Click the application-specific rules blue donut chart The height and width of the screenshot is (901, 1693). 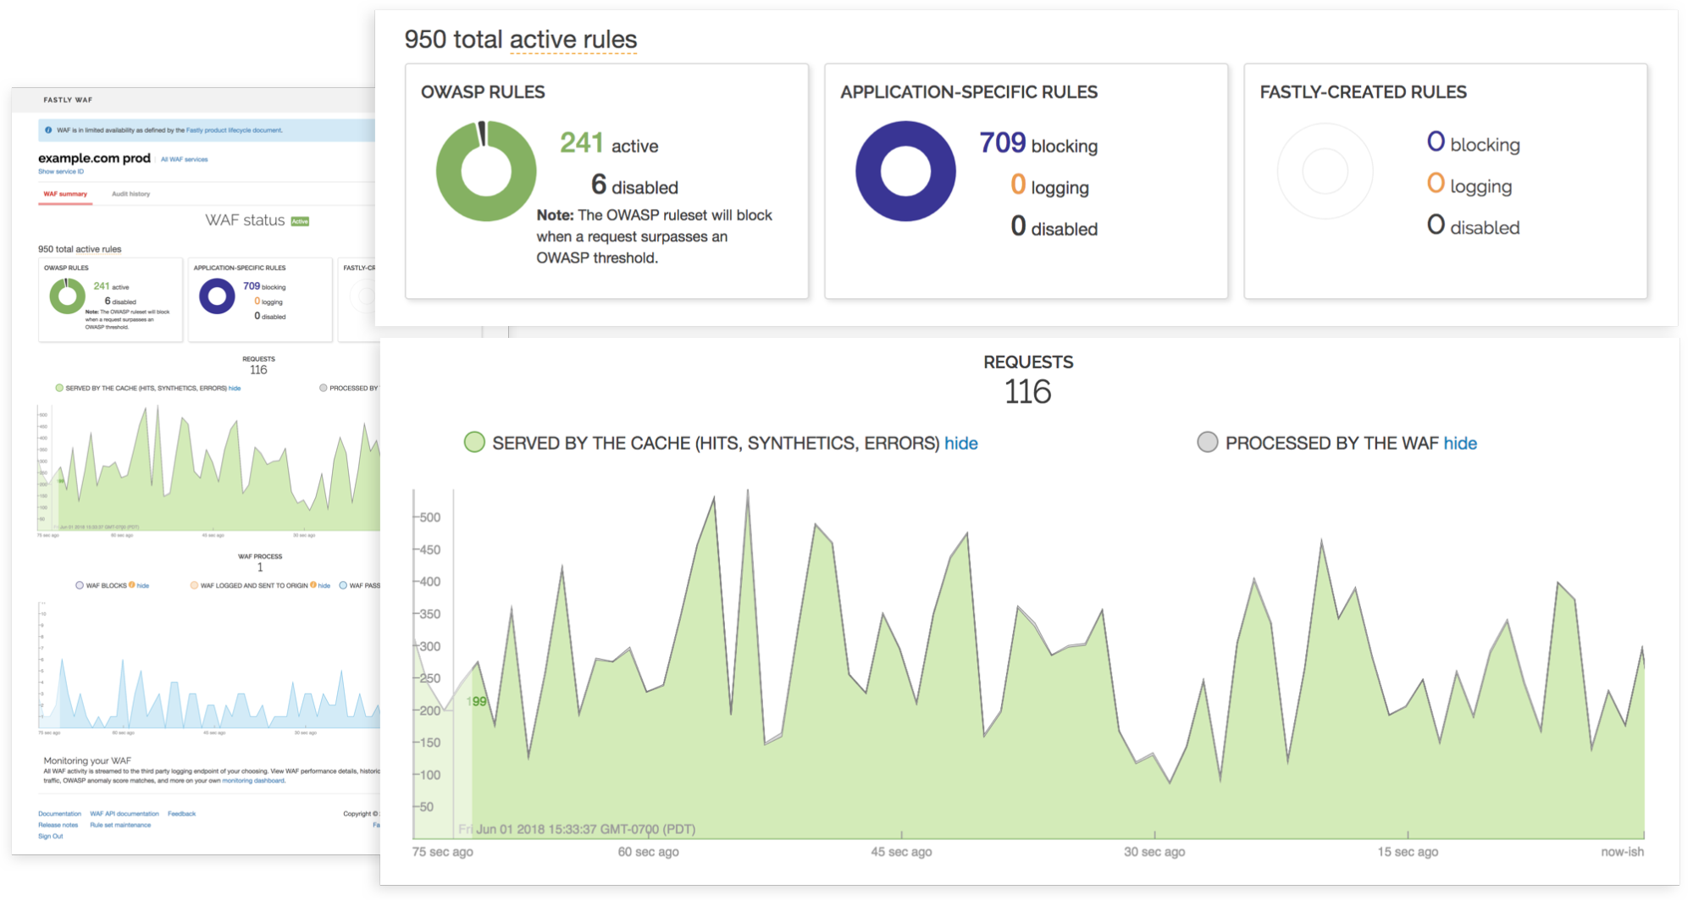pyautogui.click(x=905, y=170)
